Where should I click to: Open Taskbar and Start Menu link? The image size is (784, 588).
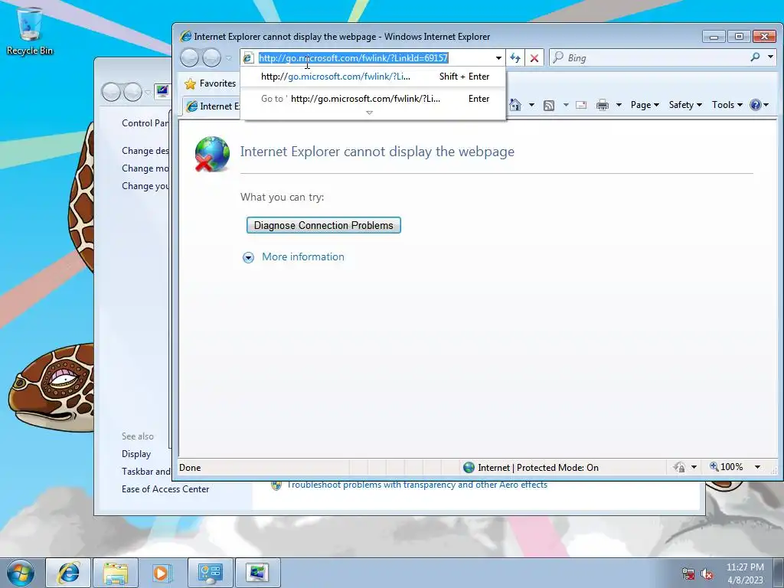click(x=146, y=472)
